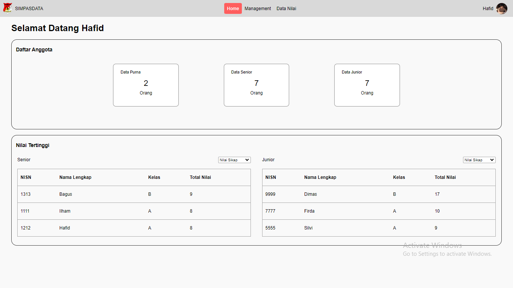Go to the Home tab
Viewport: 513px width, 288px height.
pyautogui.click(x=233, y=9)
